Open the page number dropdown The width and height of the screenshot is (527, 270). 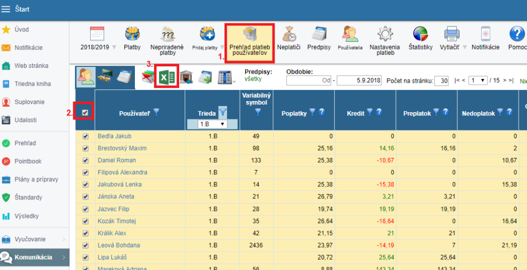pos(477,81)
